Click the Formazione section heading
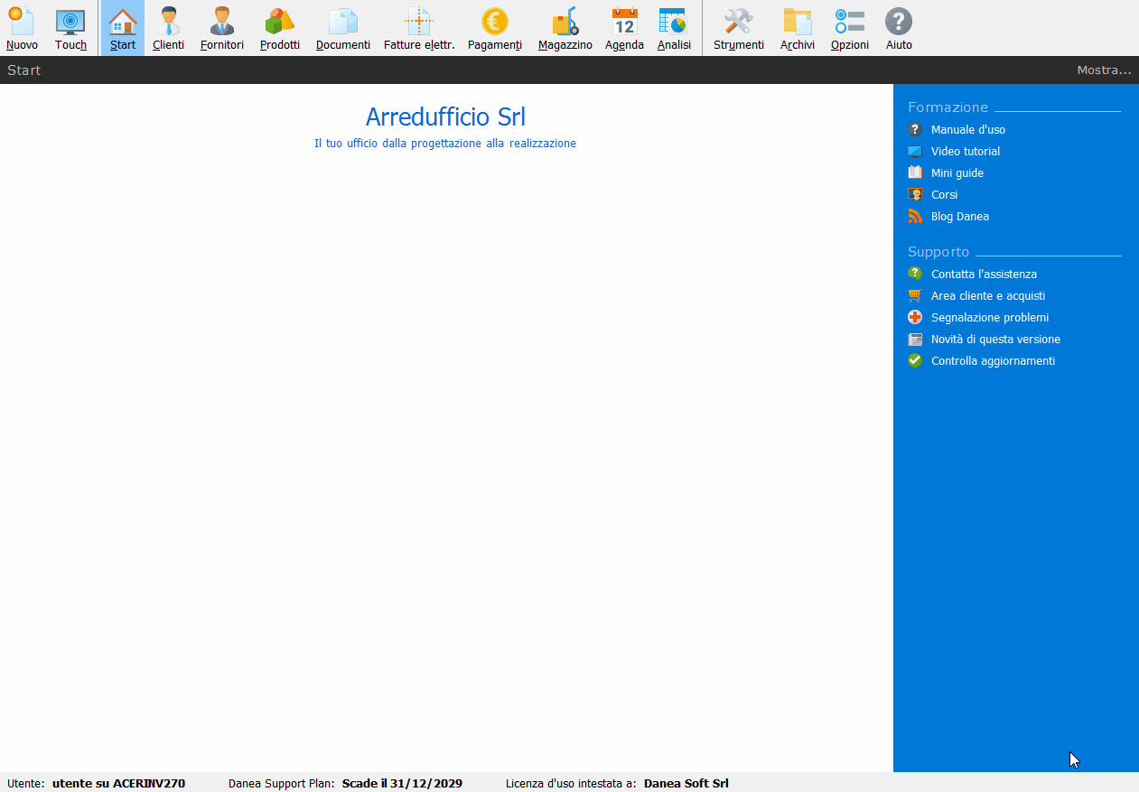 click(948, 107)
